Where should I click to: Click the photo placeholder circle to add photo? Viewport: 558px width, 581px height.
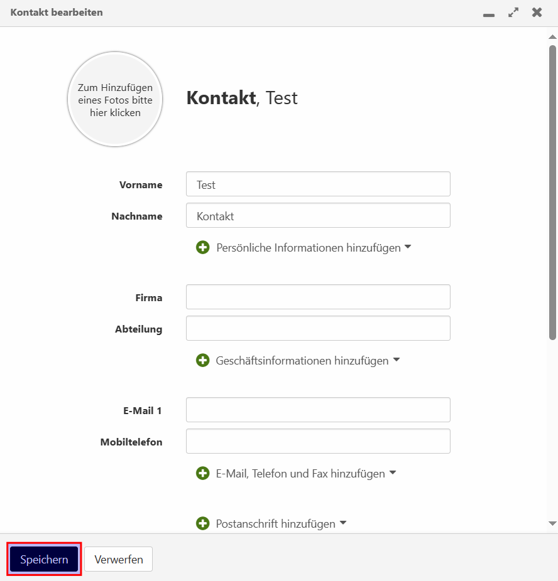115,99
